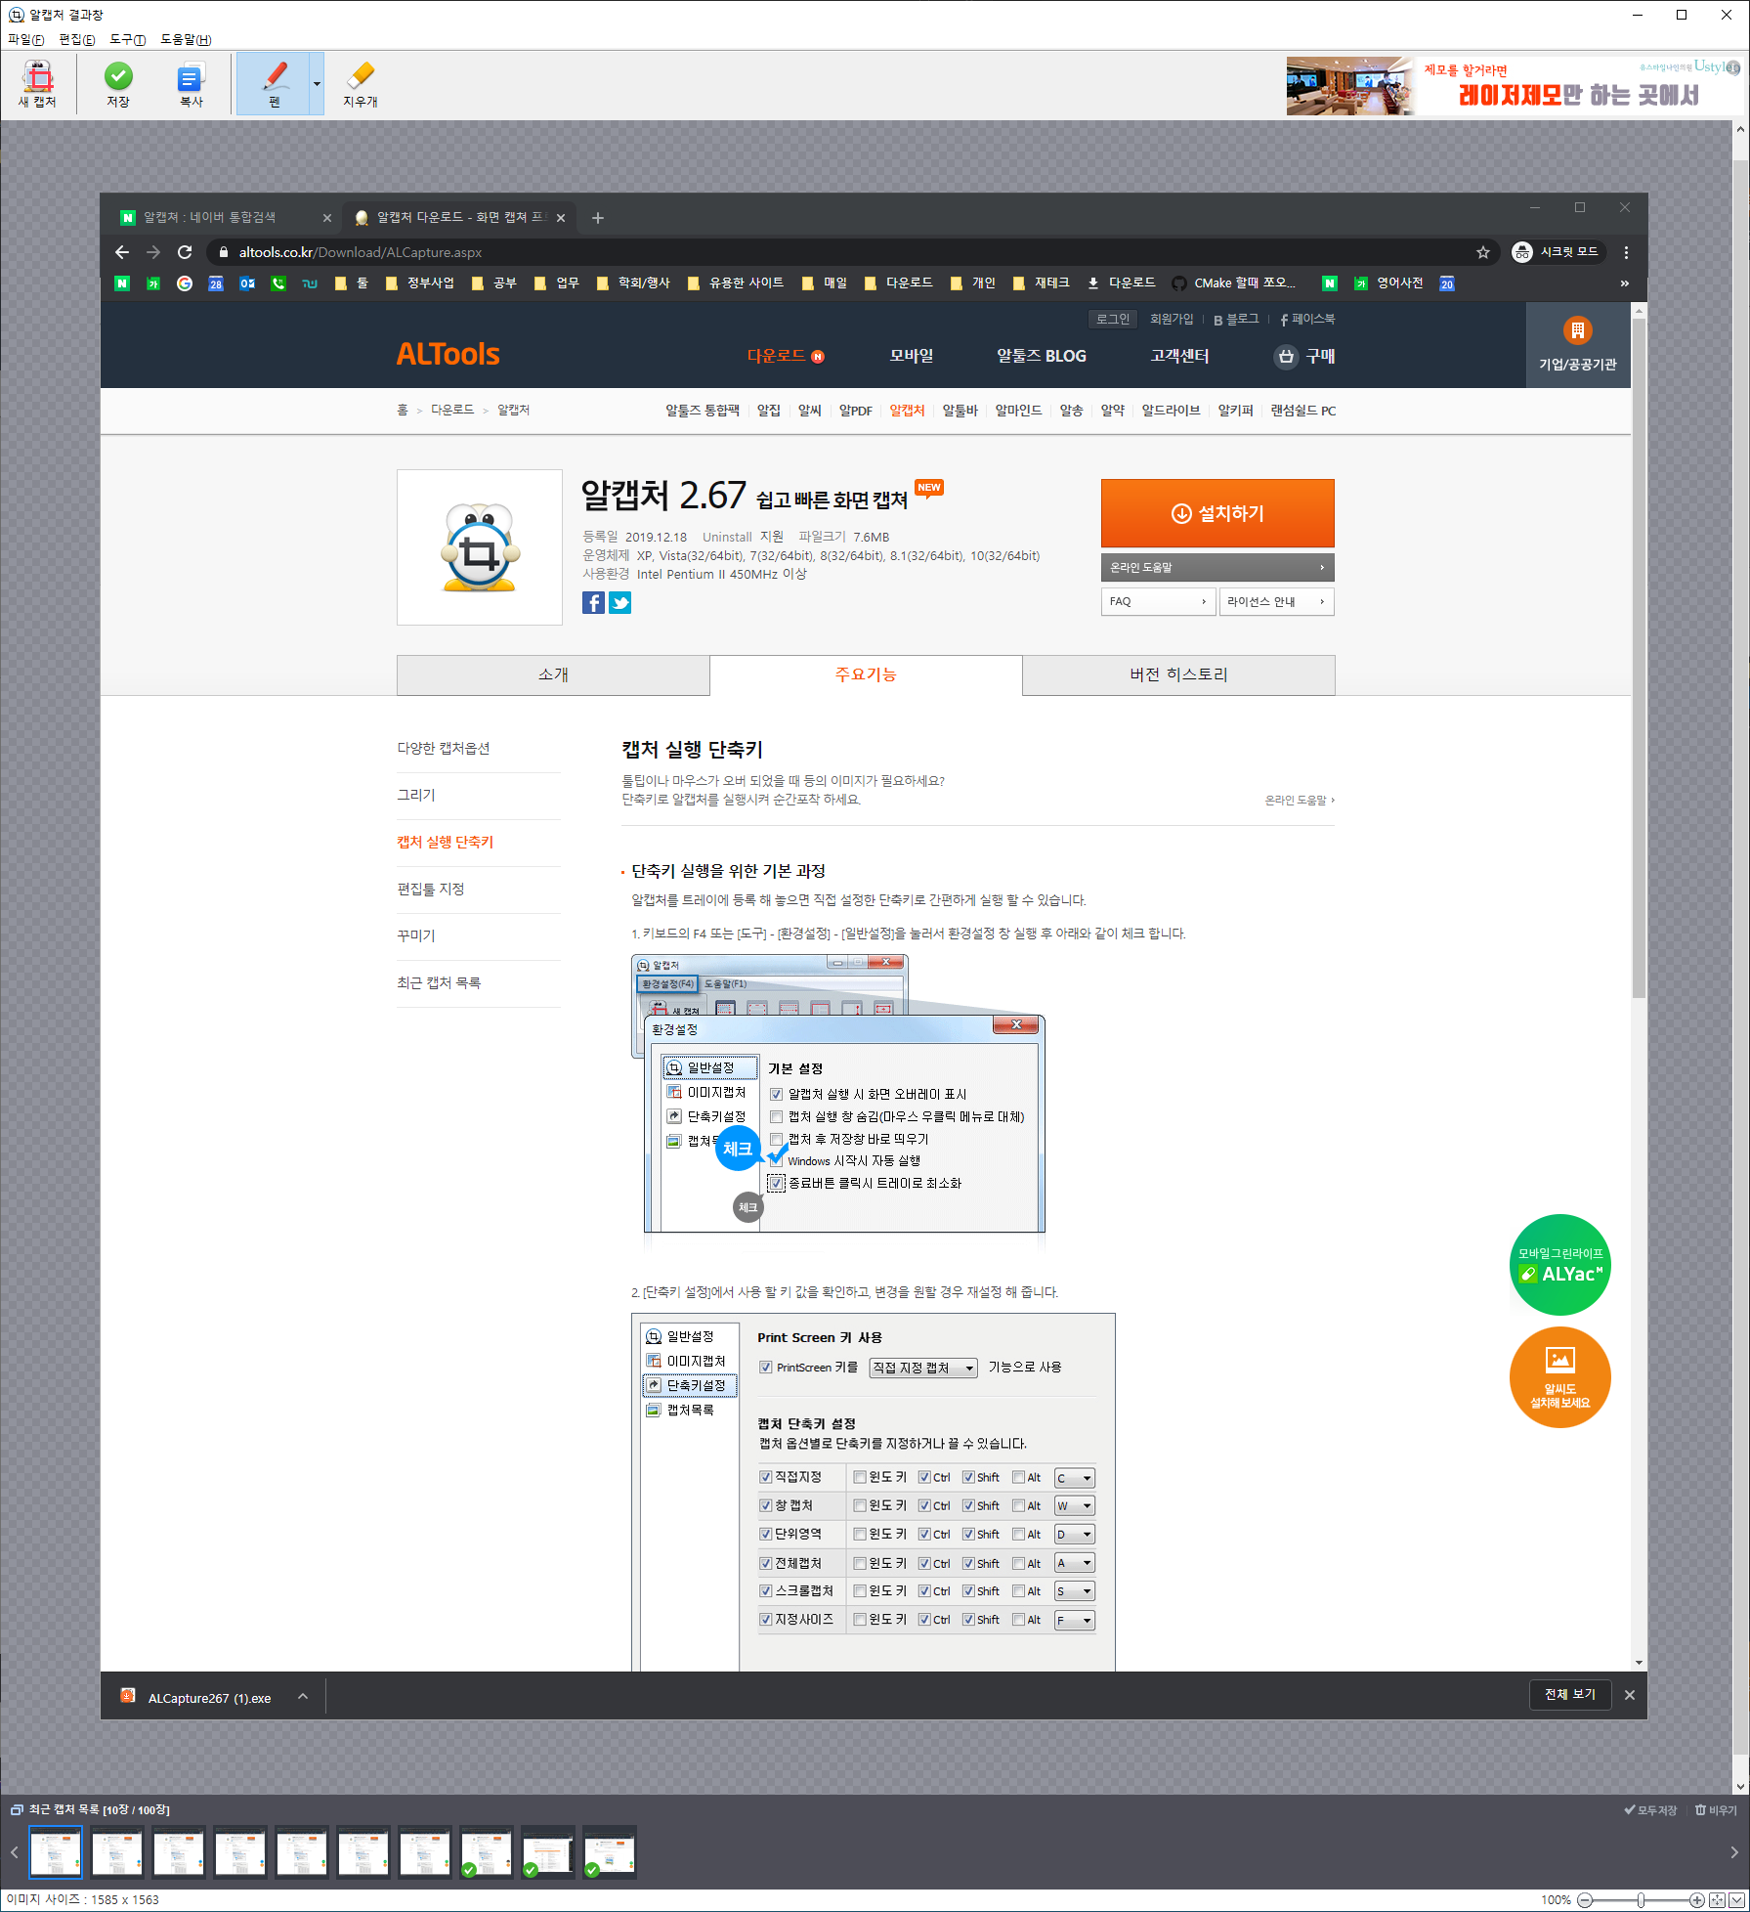Open 온라인 도움말 below the install button
The width and height of the screenshot is (1750, 1912).
pyautogui.click(x=1217, y=567)
